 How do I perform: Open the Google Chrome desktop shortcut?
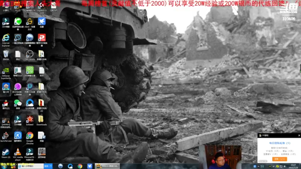30,138
